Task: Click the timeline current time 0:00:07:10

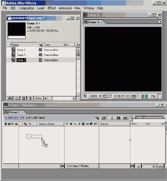Action: click(x=15, y=118)
